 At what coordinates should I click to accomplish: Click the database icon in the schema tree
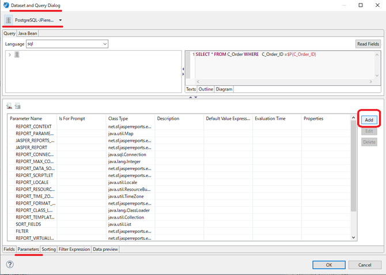(x=16, y=55)
